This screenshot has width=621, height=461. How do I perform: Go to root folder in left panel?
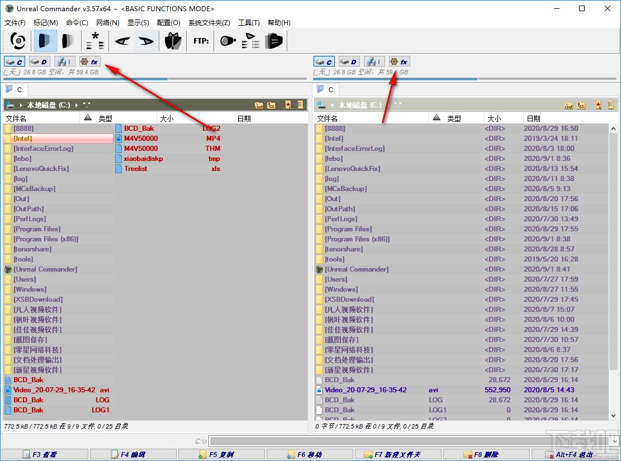tap(259, 106)
